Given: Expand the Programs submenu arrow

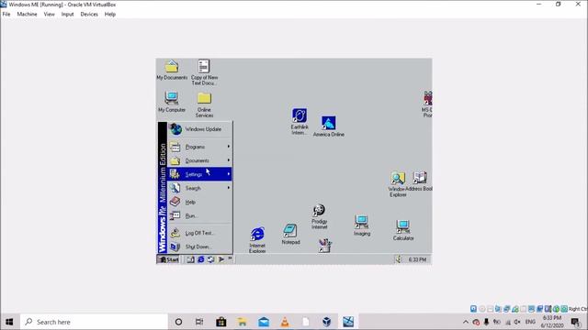Looking at the screenshot, I should tap(229, 147).
